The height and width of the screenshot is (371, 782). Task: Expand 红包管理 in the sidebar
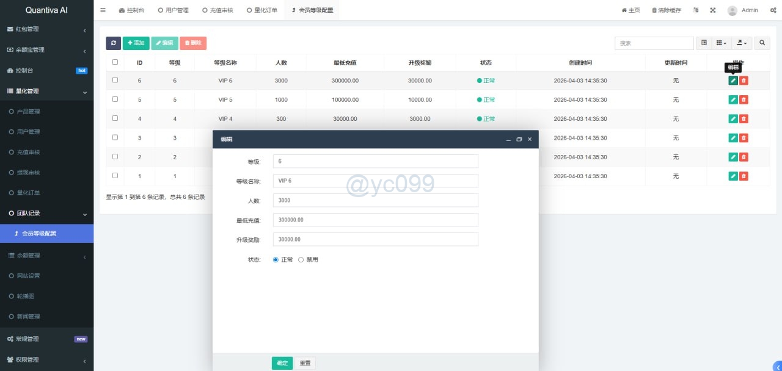coord(46,29)
